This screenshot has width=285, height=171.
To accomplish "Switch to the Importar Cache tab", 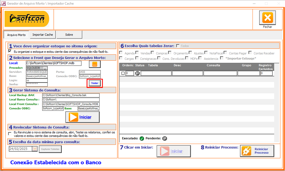I will [x=43, y=35].
